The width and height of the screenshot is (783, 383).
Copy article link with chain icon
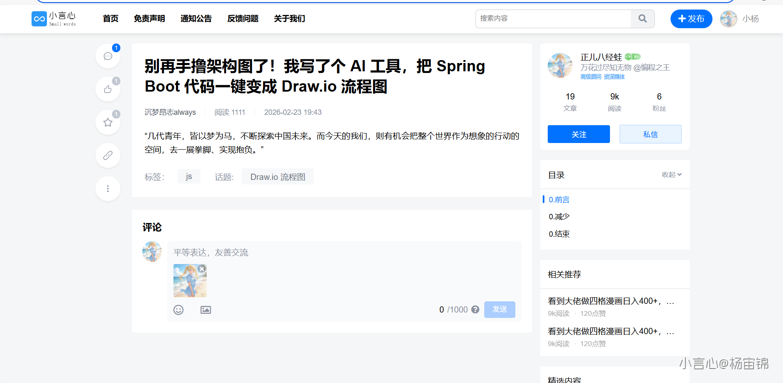(x=108, y=155)
